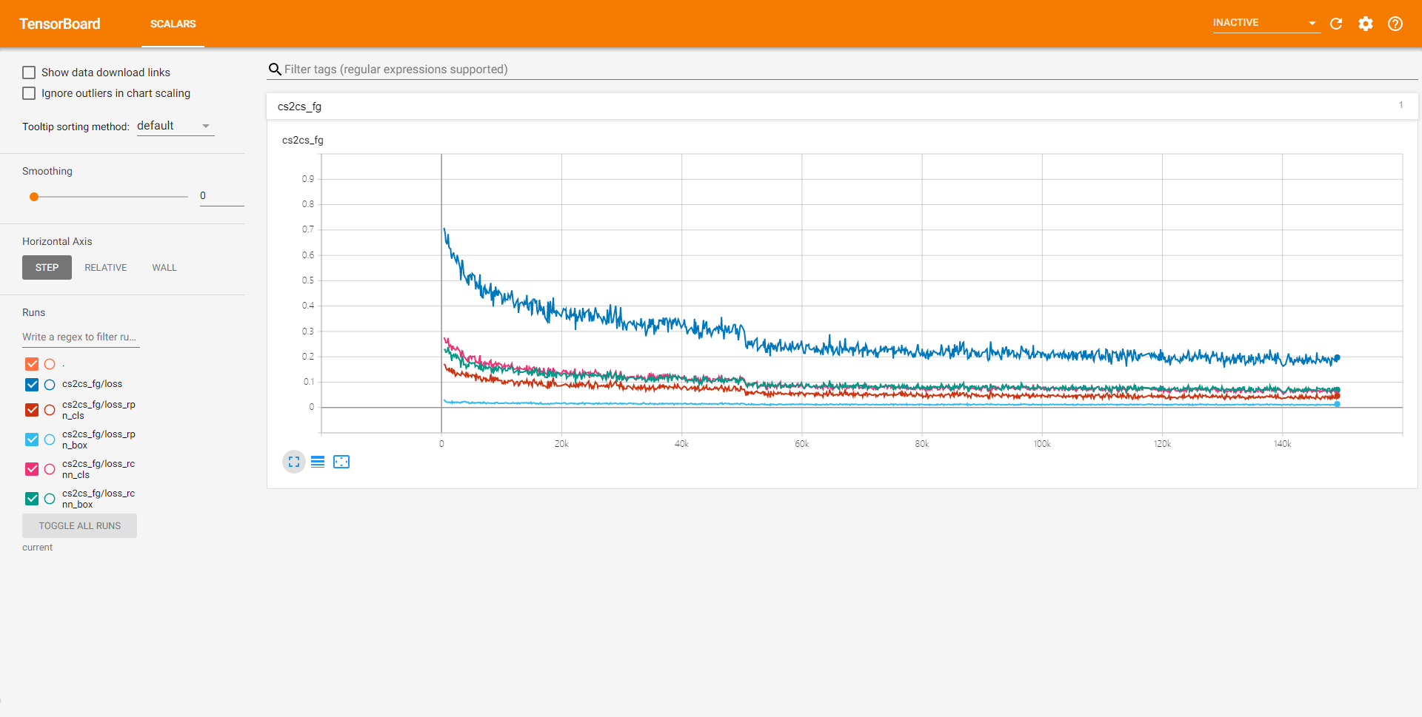The width and height of the screenshot is (1422, 717).
Task: Select only loss_rcnn_box run radio
Action: 50,499
